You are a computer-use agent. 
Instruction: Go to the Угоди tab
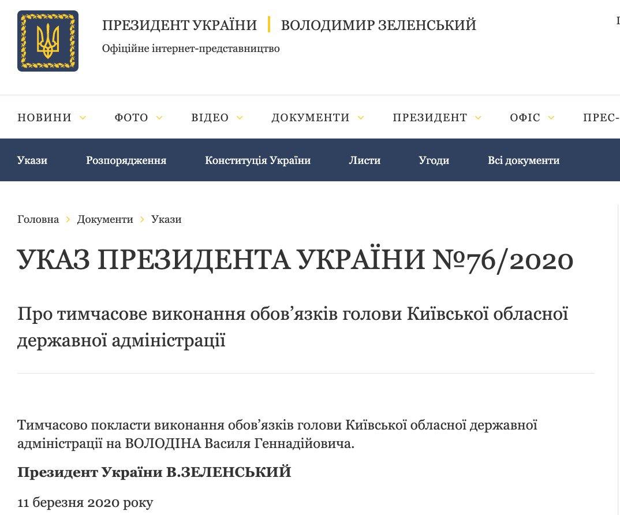point(434,161)
